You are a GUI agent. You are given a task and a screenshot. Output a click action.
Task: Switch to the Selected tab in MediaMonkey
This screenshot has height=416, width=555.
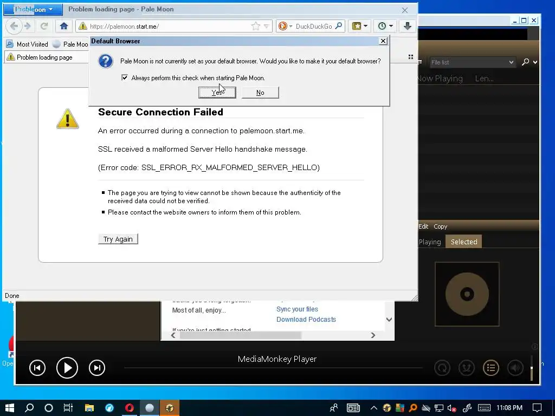coord(464,242)
